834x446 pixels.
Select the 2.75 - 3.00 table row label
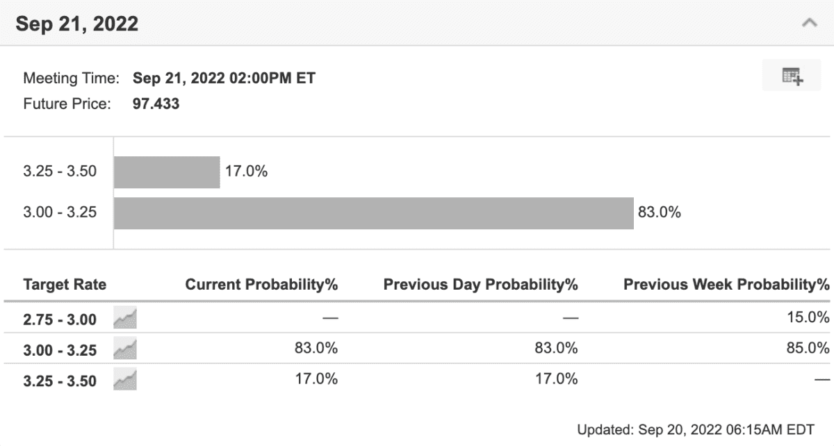60,320
